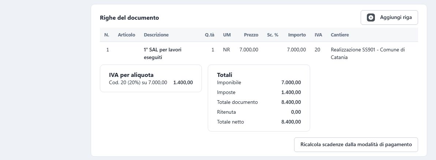Click the NR unit of measure cell

[x=227, y=50]
